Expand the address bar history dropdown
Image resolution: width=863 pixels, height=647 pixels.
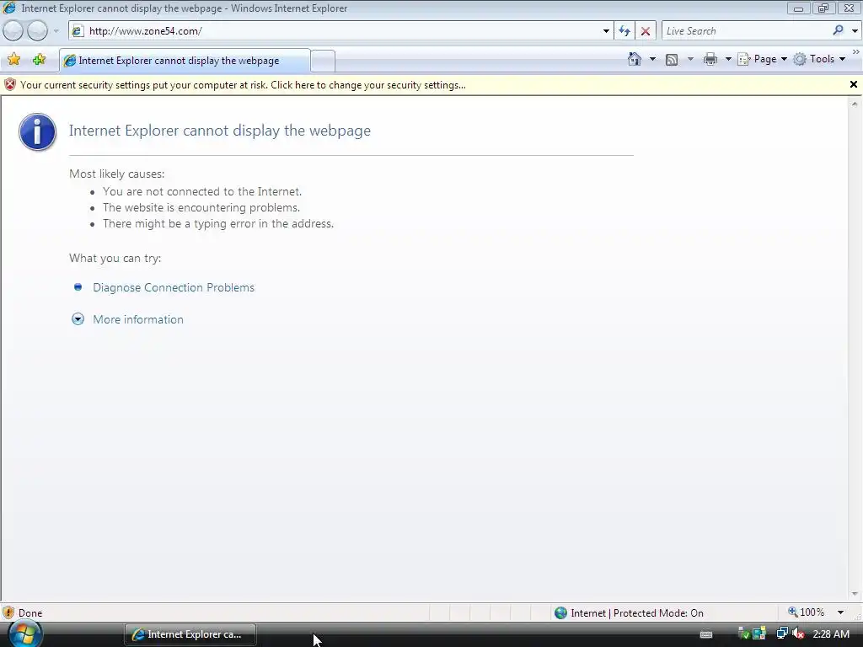606,31
